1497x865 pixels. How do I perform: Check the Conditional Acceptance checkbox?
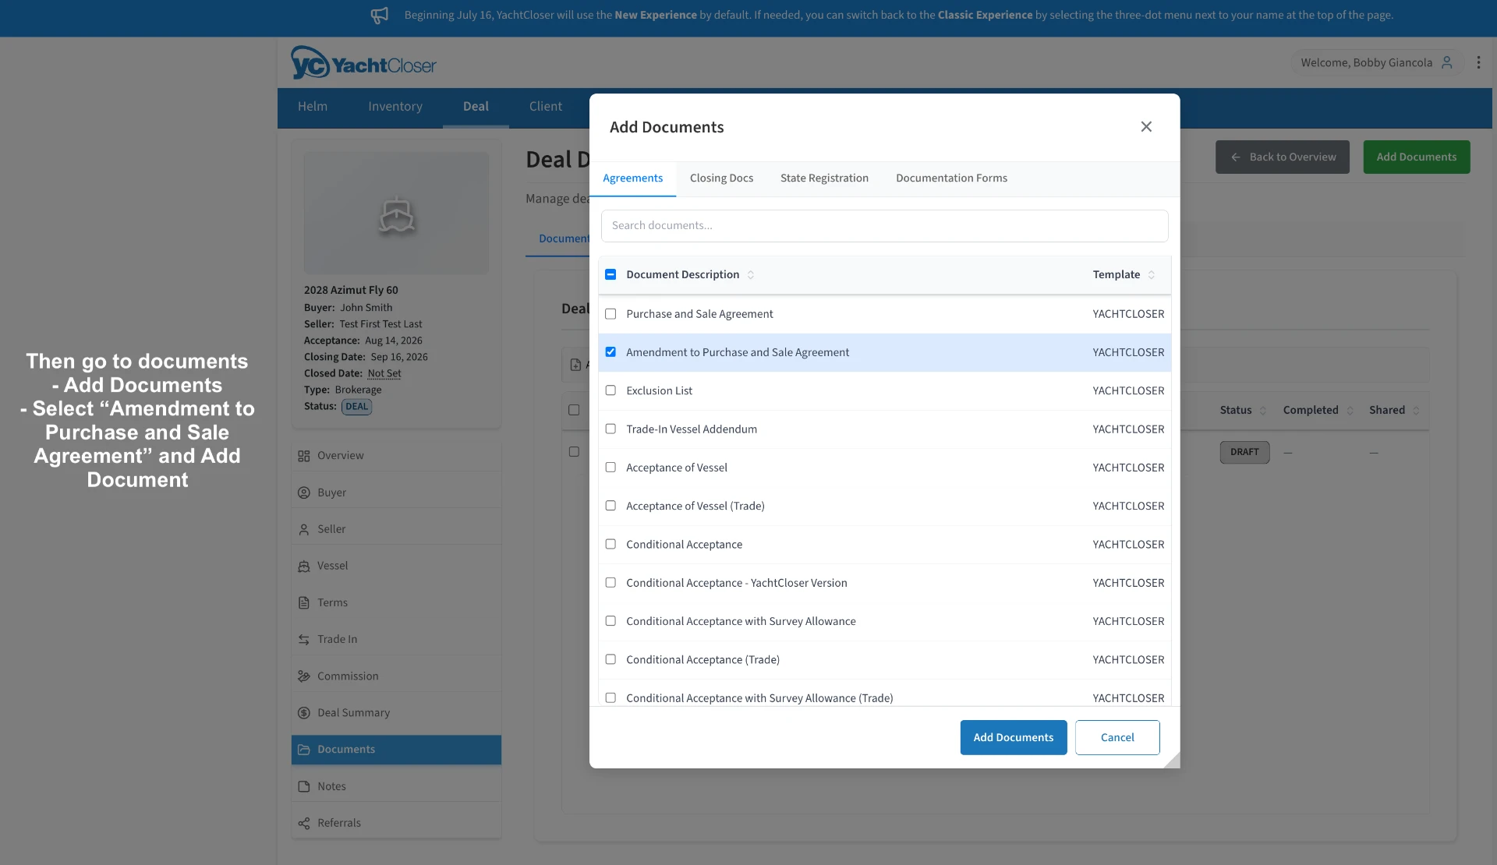pos(610,544)
